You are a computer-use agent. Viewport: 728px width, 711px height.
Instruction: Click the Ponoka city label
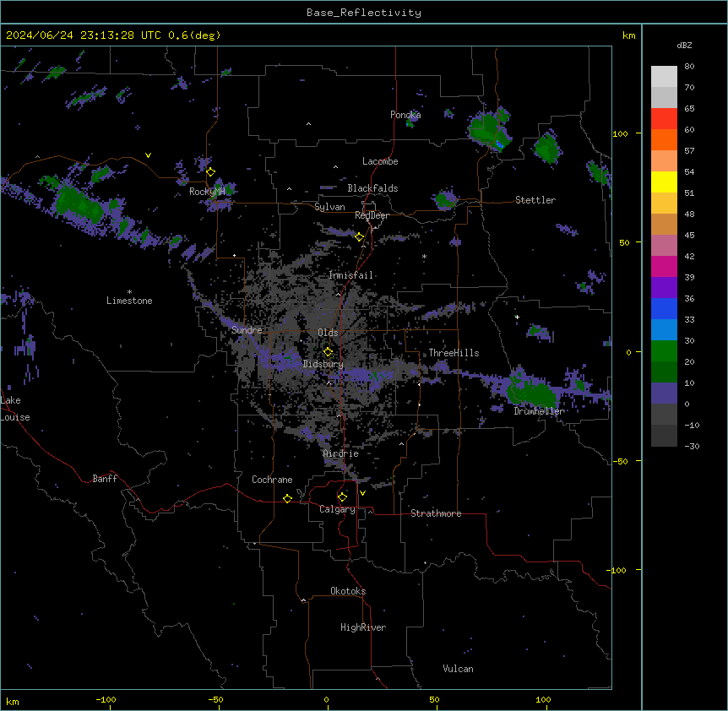click(405, 115)
